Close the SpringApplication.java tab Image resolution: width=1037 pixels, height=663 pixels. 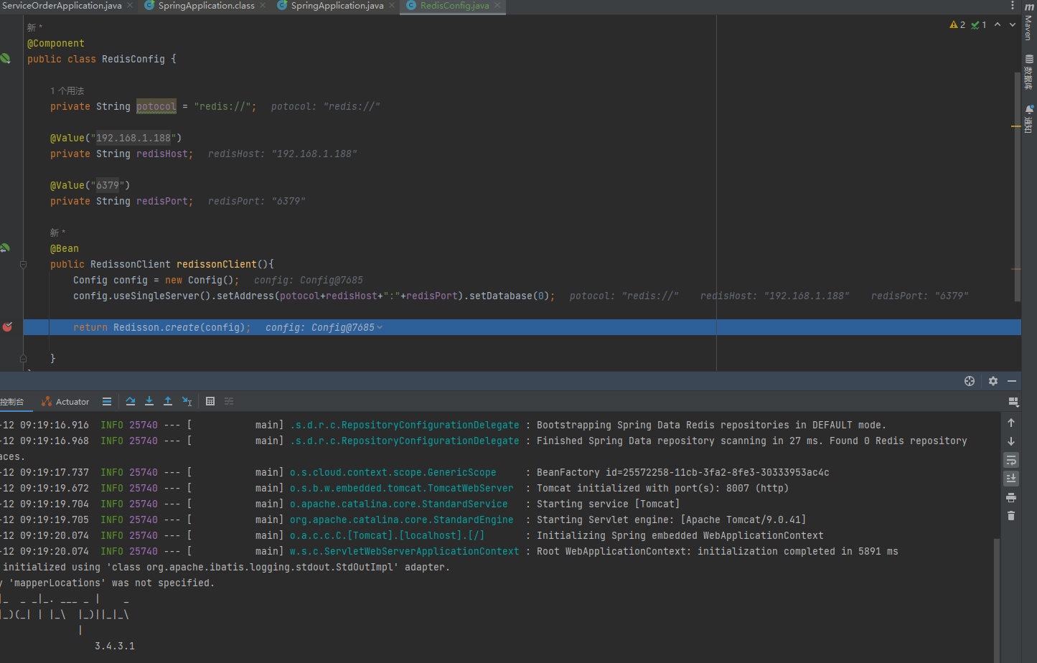point(392,6)
